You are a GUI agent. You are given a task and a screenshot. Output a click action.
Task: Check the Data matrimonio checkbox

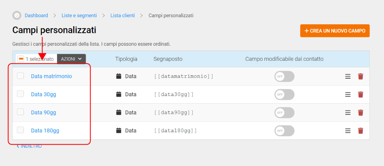tap(20, 76)
